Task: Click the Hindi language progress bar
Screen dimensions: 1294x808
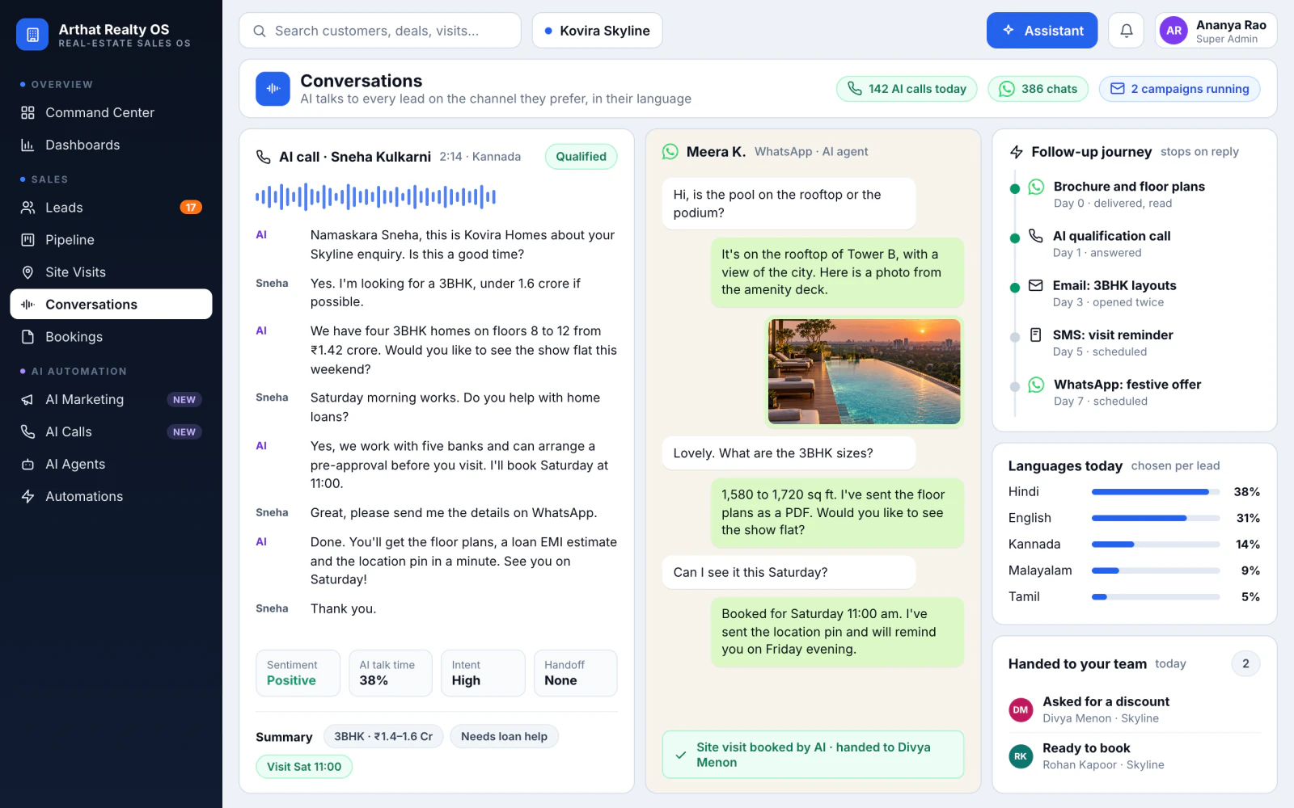Action: [1156, 492]
